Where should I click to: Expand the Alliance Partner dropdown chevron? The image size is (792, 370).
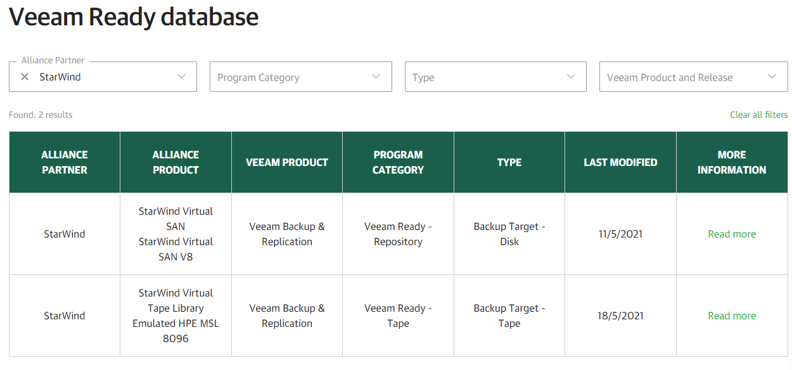[x=181, y=77]
